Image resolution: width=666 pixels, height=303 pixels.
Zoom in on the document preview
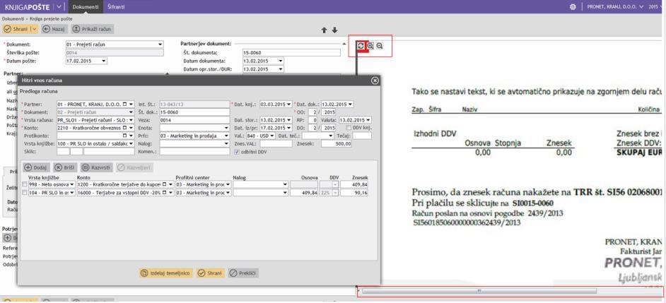tap(370, 45)
